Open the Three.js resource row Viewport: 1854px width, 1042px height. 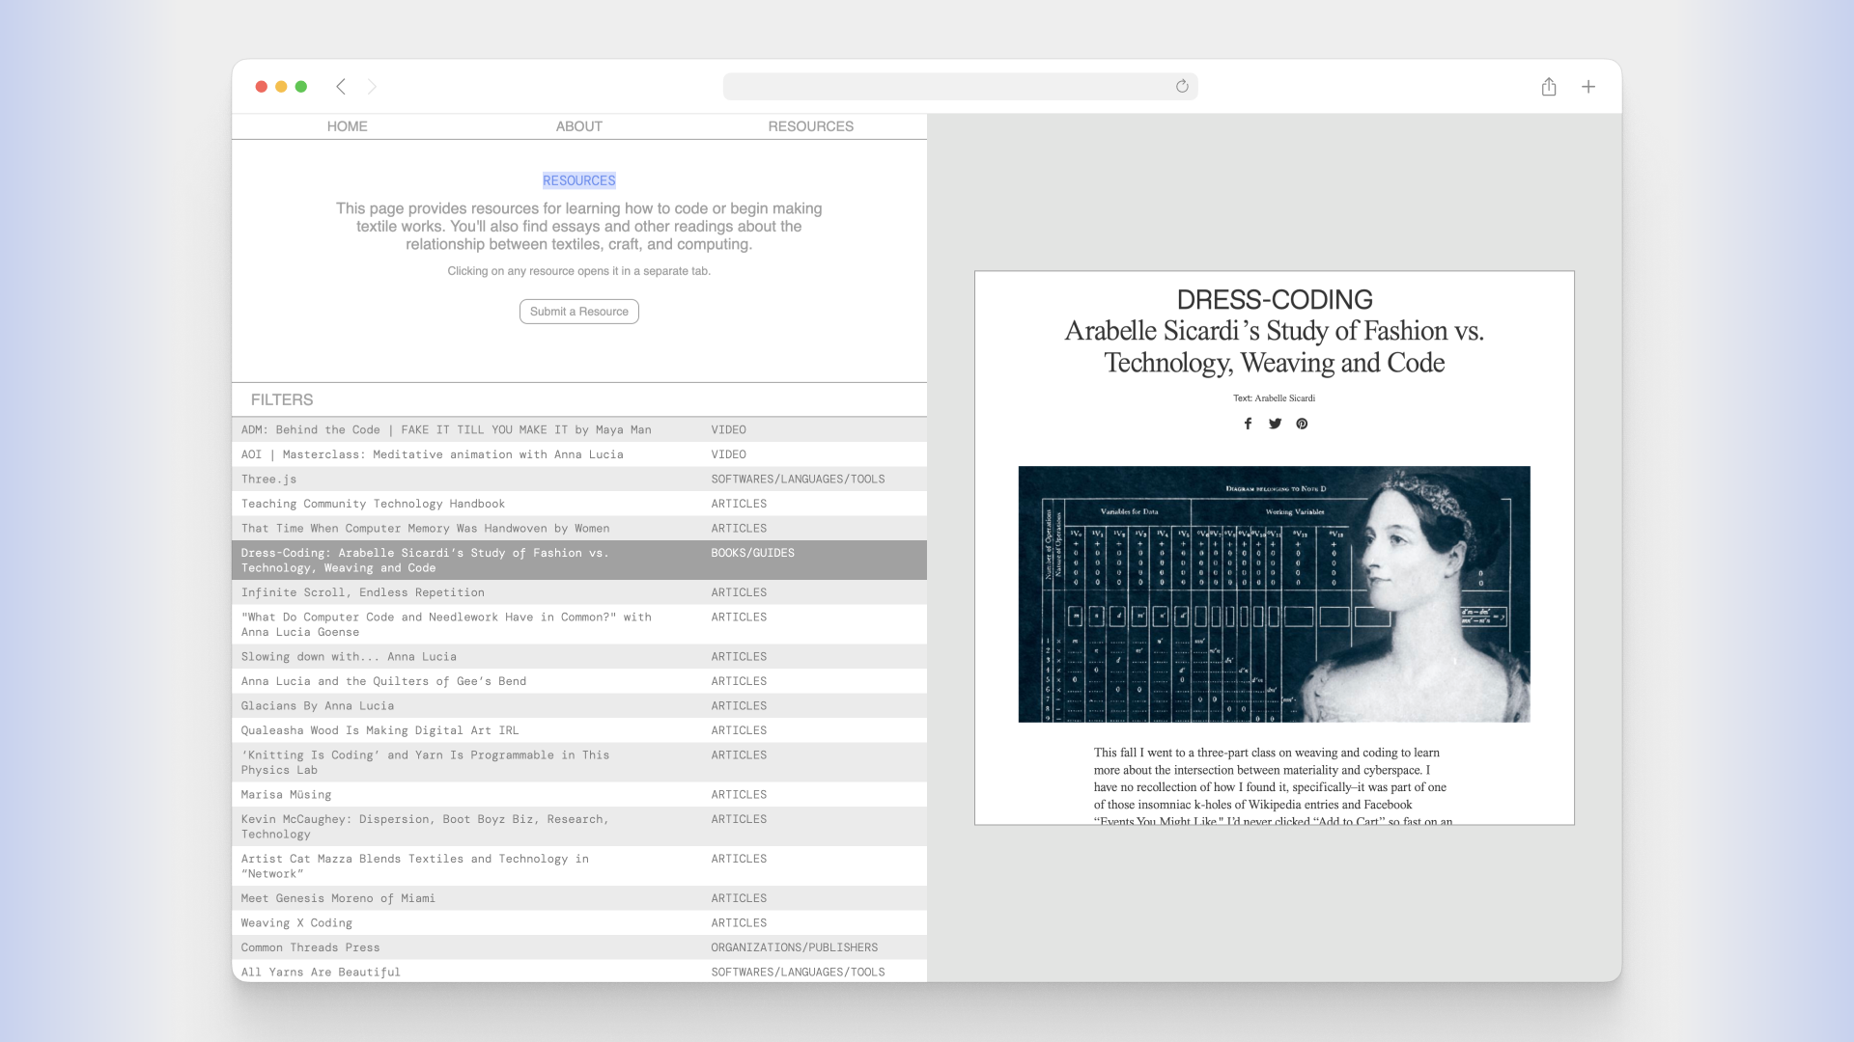click(269, 480)
